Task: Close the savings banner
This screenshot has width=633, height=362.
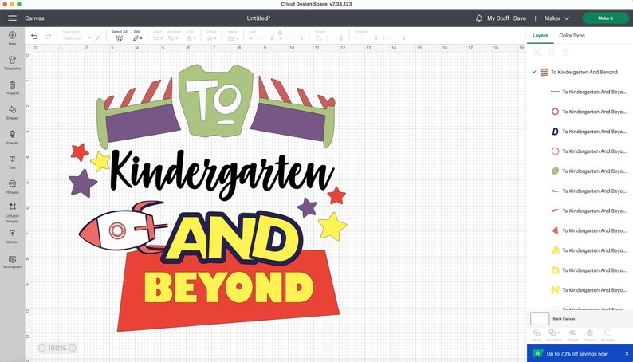Action: pos(627,353)
